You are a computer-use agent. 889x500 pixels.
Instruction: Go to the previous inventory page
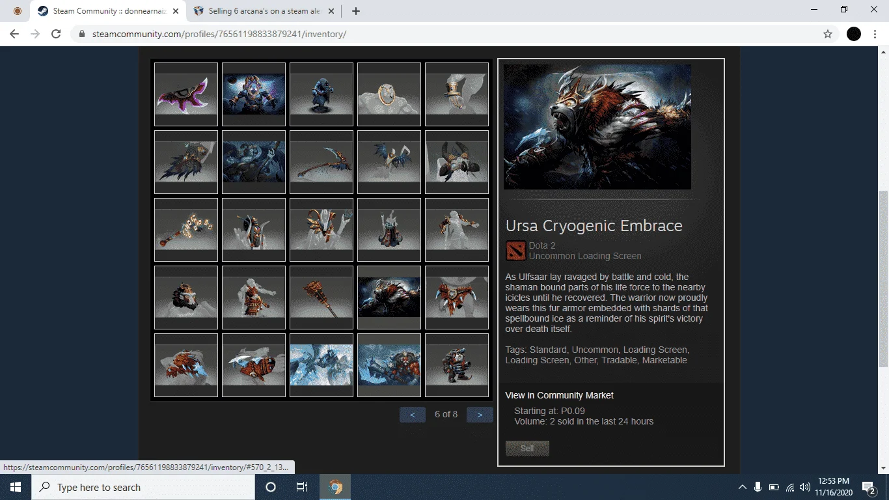click(413, 414)
